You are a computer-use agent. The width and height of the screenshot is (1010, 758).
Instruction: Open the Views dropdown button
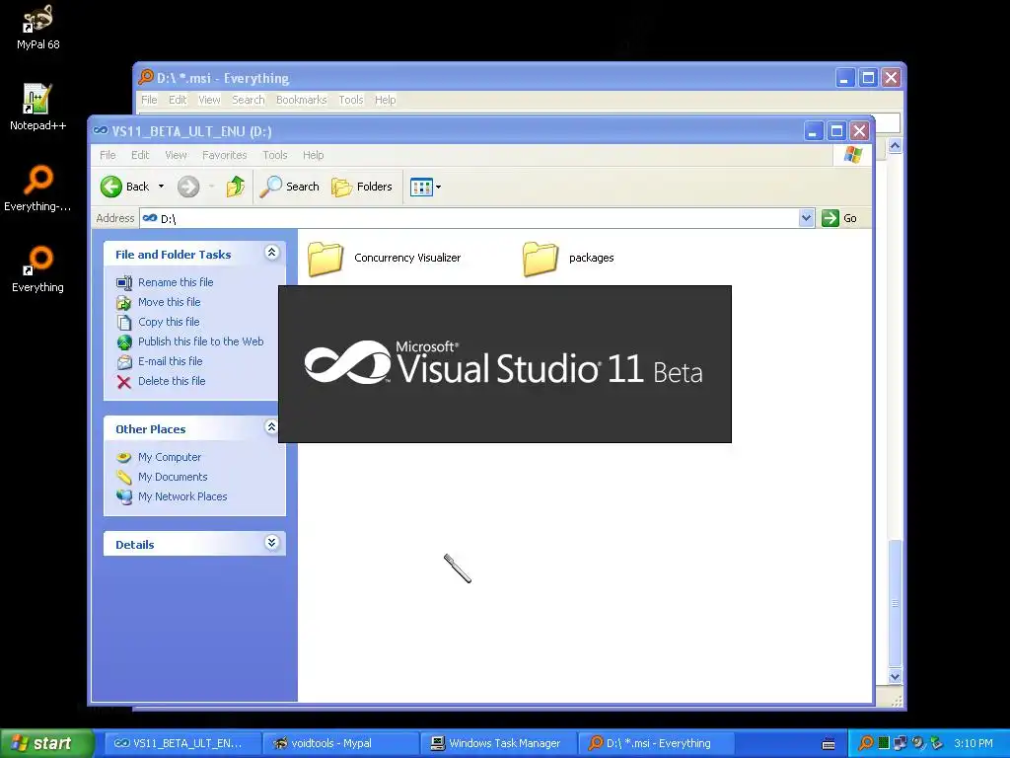[425, 187]
